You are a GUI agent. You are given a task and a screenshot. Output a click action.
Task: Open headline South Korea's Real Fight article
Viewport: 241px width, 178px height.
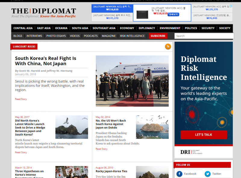(45, 61)
